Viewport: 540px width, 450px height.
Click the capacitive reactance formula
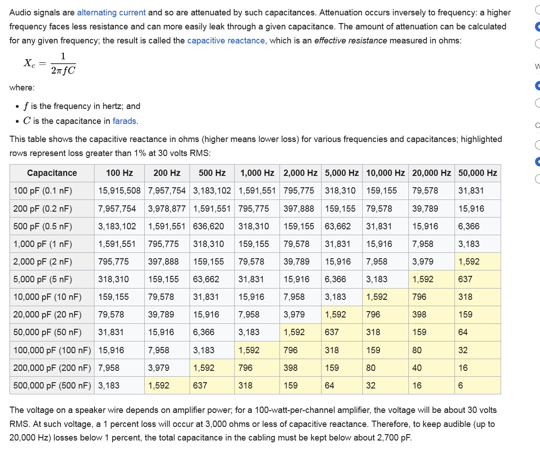click(x=50, y=63)
